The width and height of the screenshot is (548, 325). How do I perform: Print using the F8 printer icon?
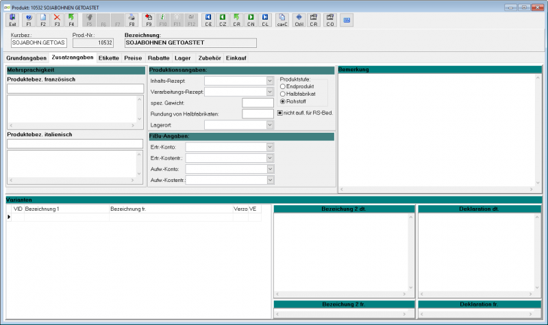[x=132, y=20]
